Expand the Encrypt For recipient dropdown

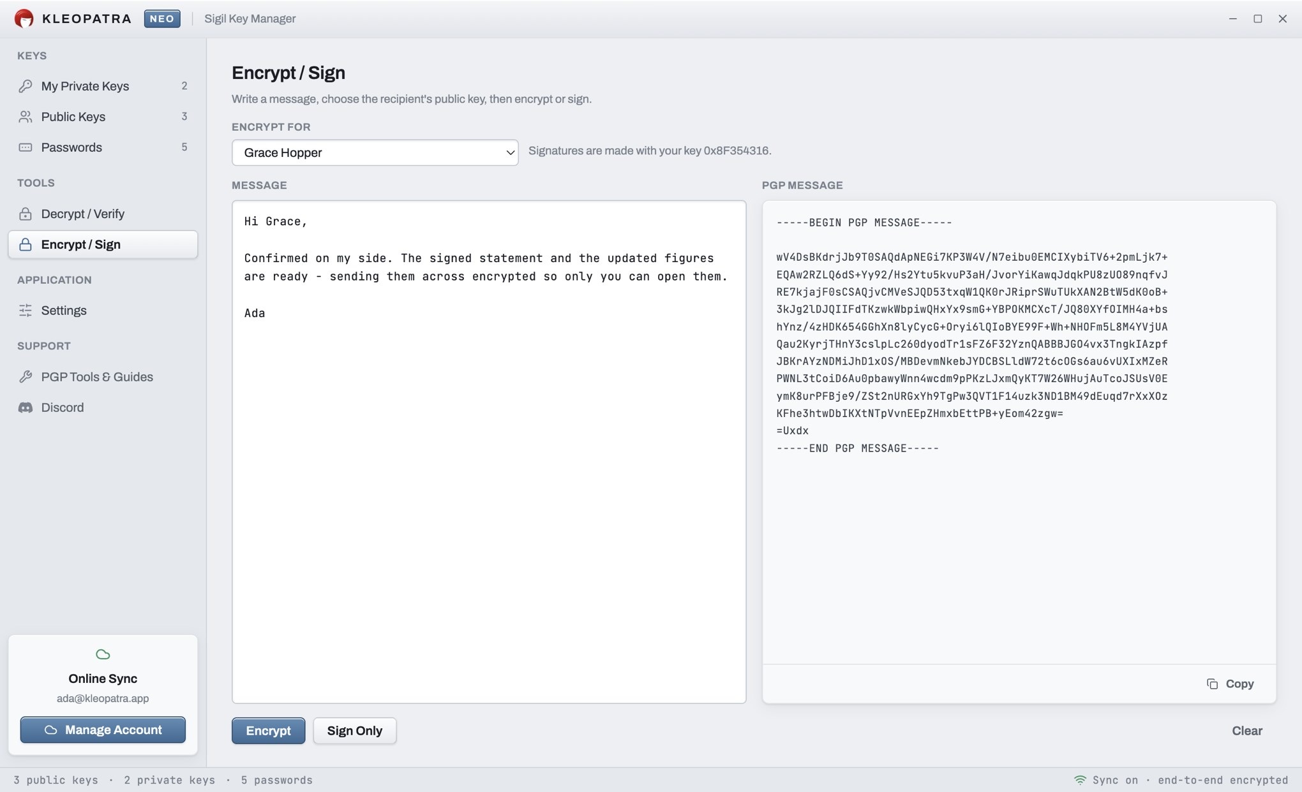(x=375, y=152)
